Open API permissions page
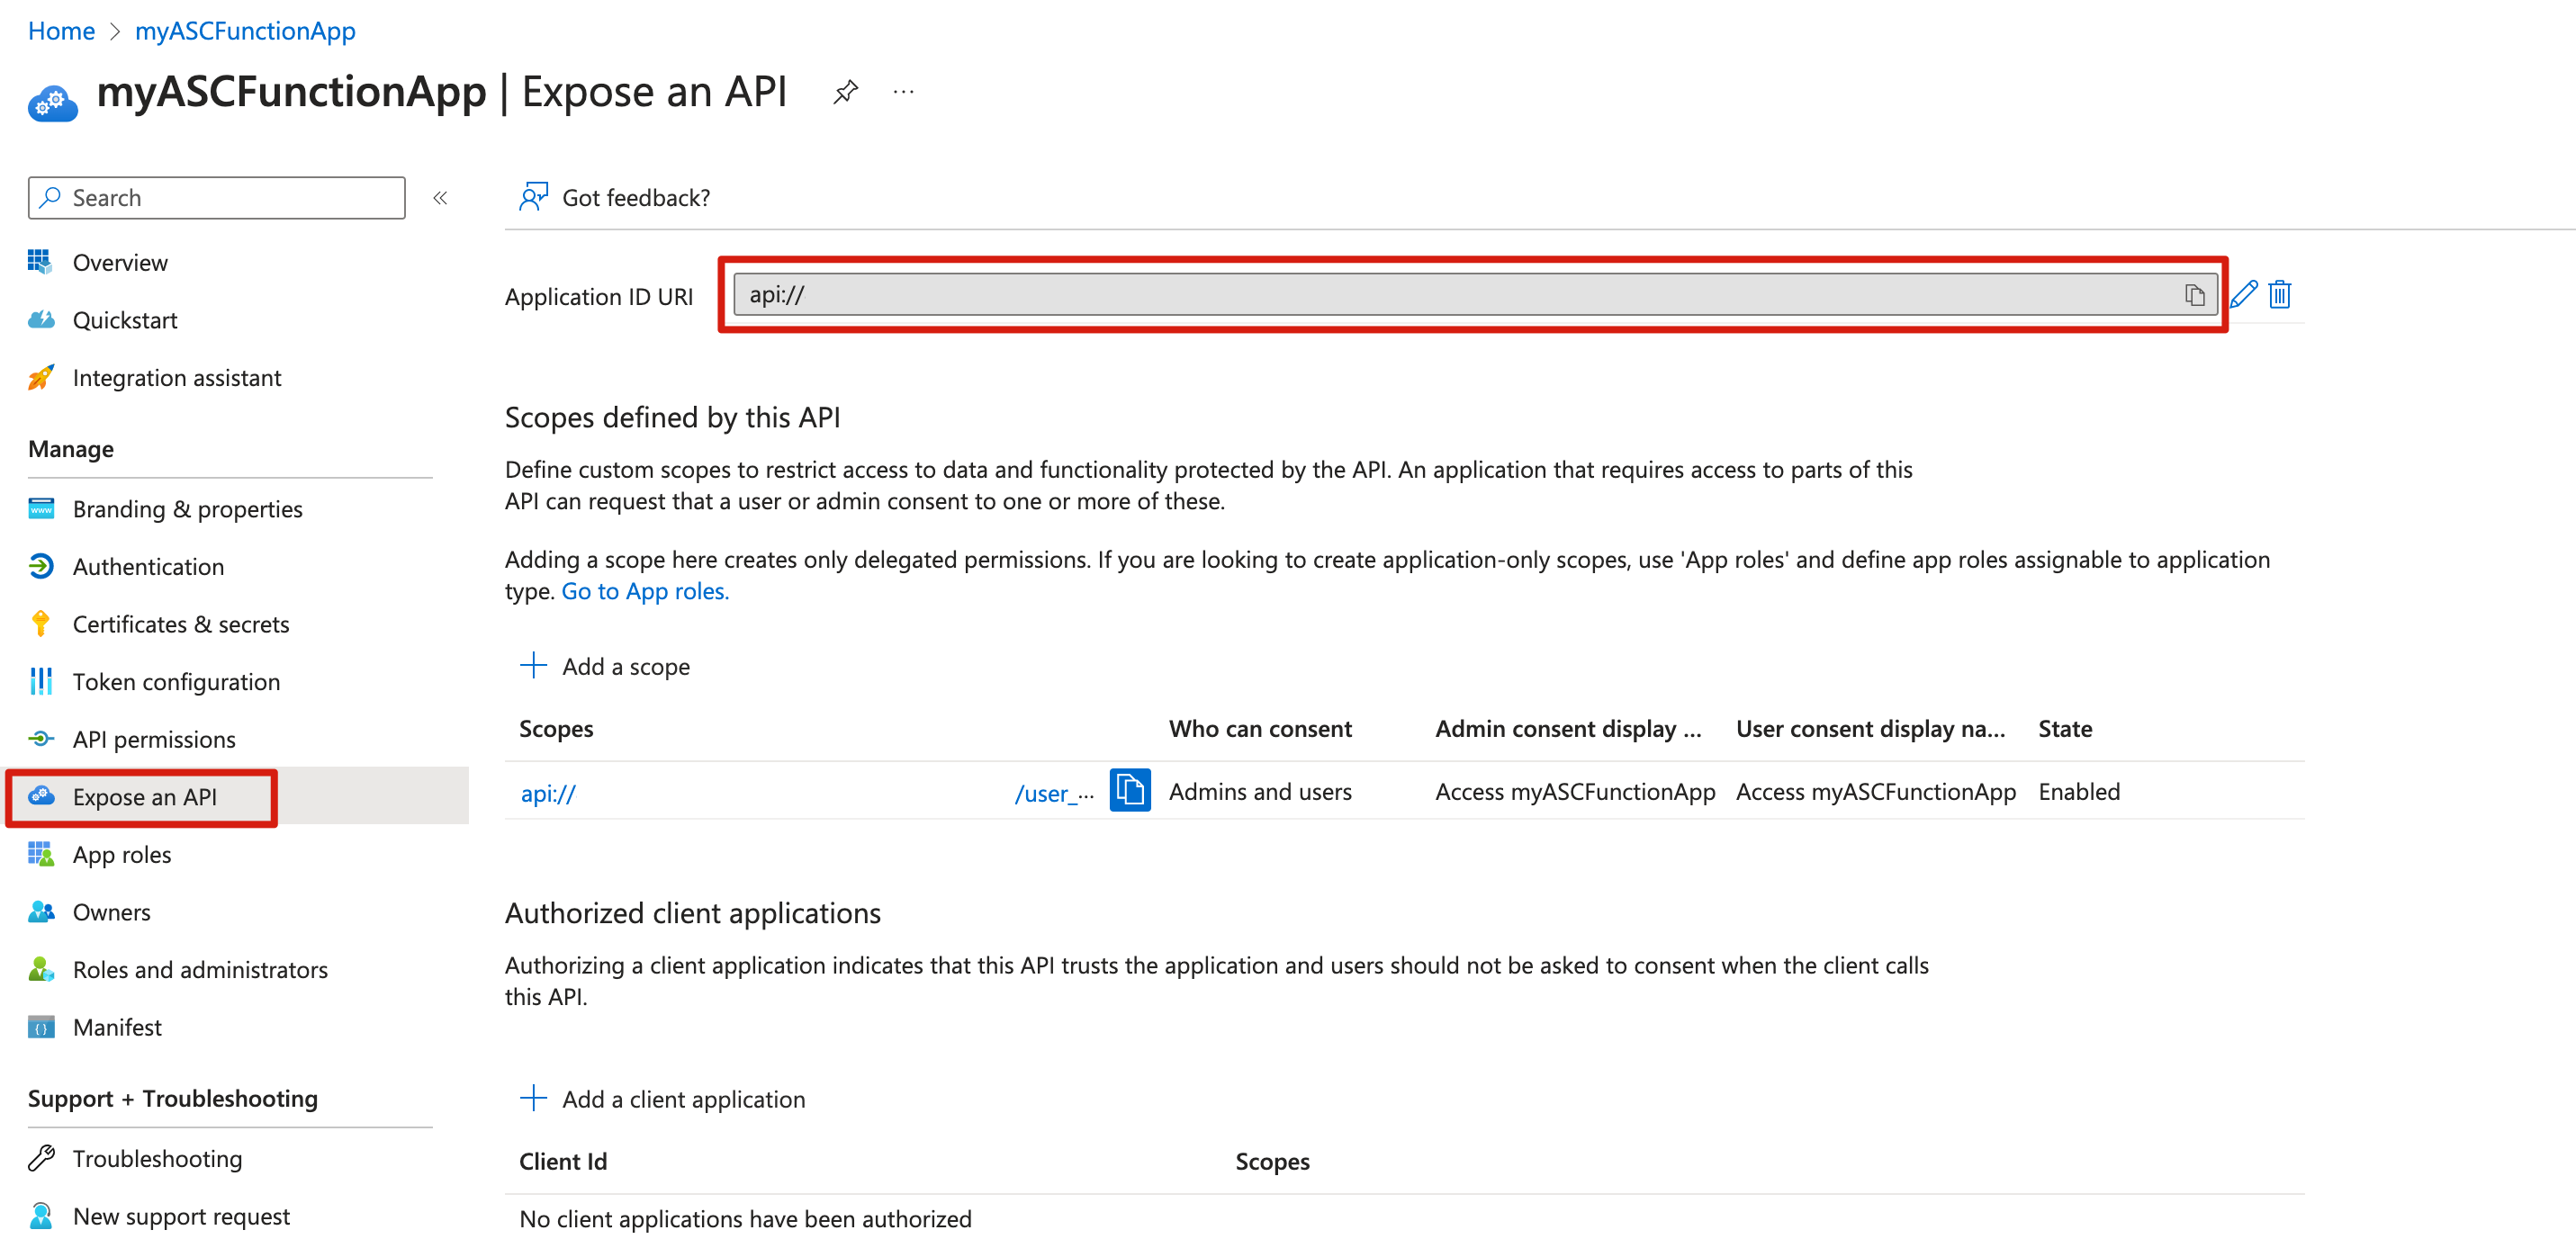 point(154,740)
